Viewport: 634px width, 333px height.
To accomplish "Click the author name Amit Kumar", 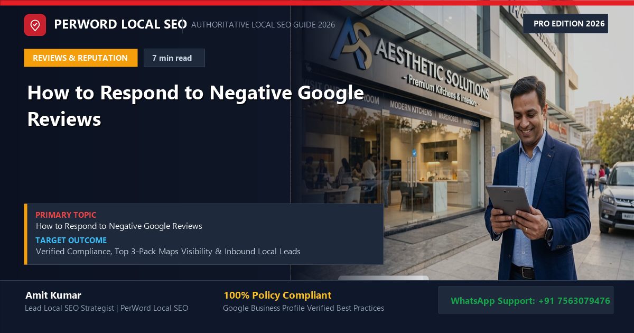I will pos(53,295).
